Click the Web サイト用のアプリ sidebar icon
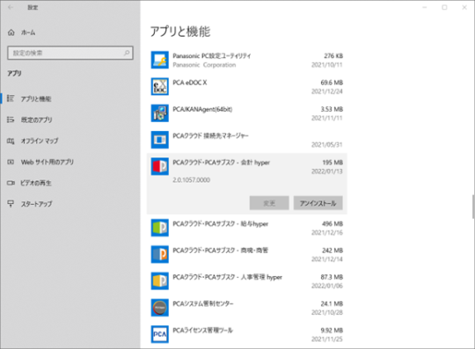Image resolution: width=475 pixels, height=349 pixels. point(11,162)
